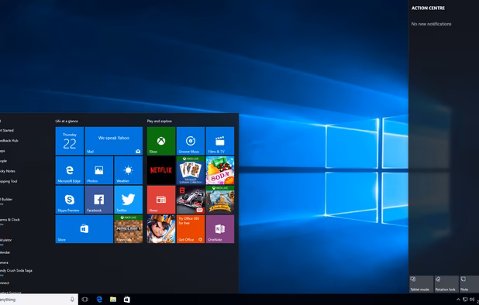Select People in the app list
The height and width of the screenshot is (305, 479).
pyautogui.click(x=3, y=161)
